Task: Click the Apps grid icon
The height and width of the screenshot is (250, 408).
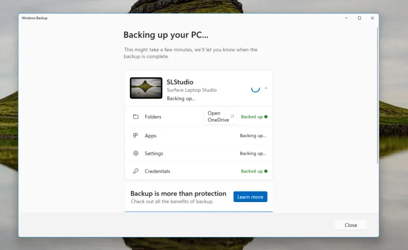Action: [x=135, y=135]
